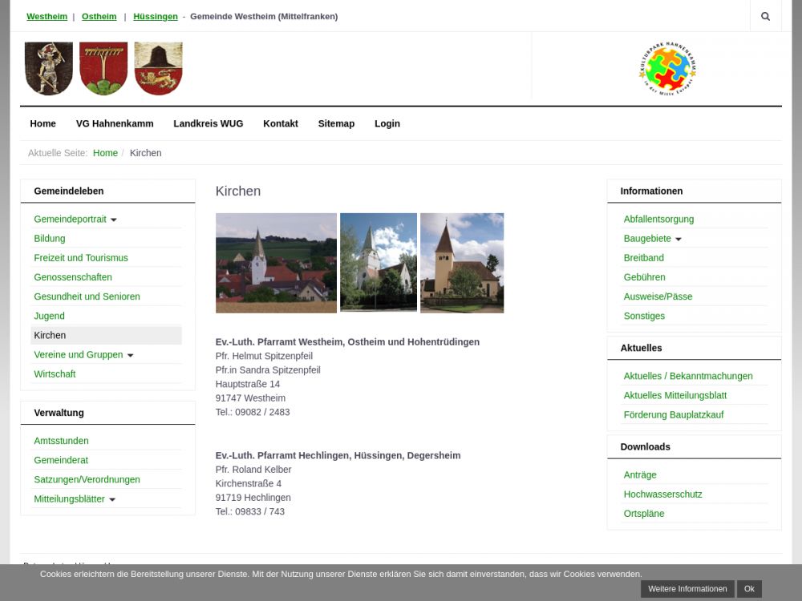Expand the Baugebiete dropdown arrow
802x601 pixels.
coord(678,240)
